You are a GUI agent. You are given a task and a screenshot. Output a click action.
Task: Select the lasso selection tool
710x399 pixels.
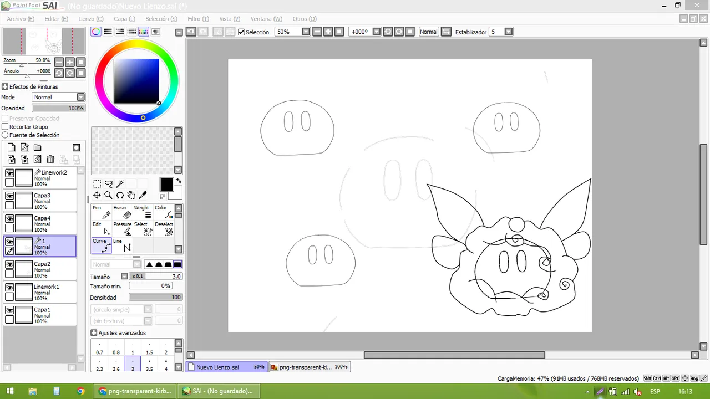[x=108, y=184]
